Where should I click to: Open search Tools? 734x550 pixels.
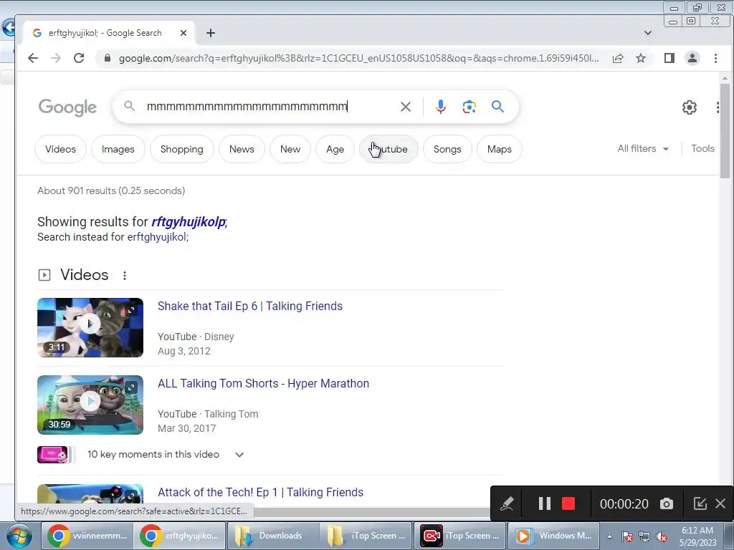click(x=702, y=149)
